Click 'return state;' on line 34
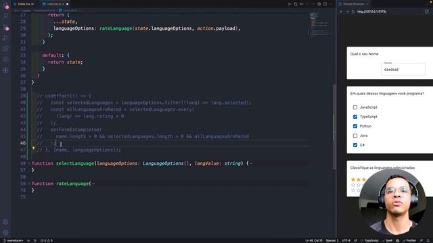The image size is (433, 243). [65, 62]
